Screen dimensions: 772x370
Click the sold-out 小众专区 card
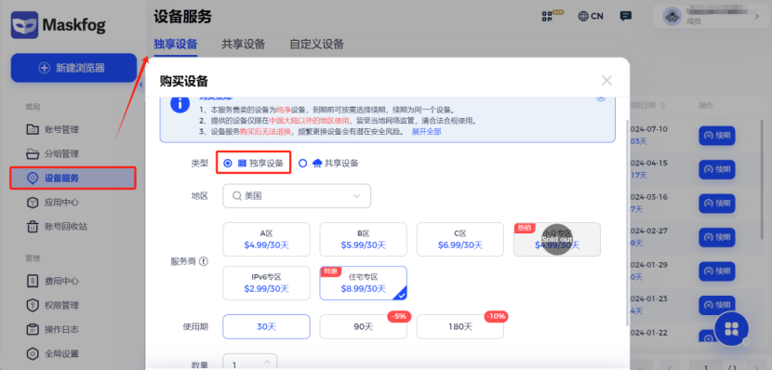click(x=557, y=239)
